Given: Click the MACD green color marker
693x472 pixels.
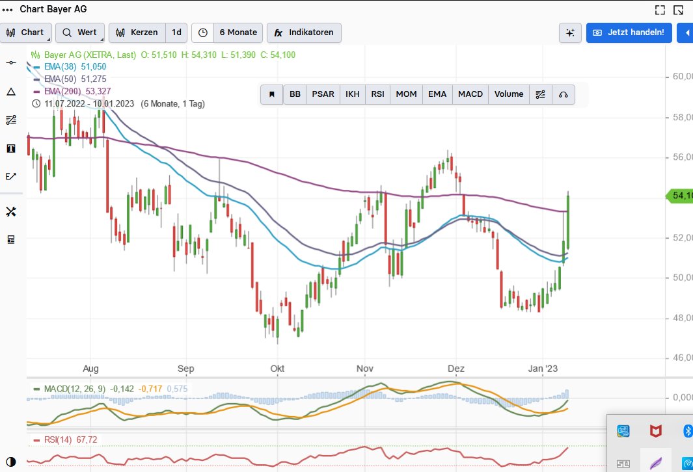Looking at the screenshot, I should [37, 389].
